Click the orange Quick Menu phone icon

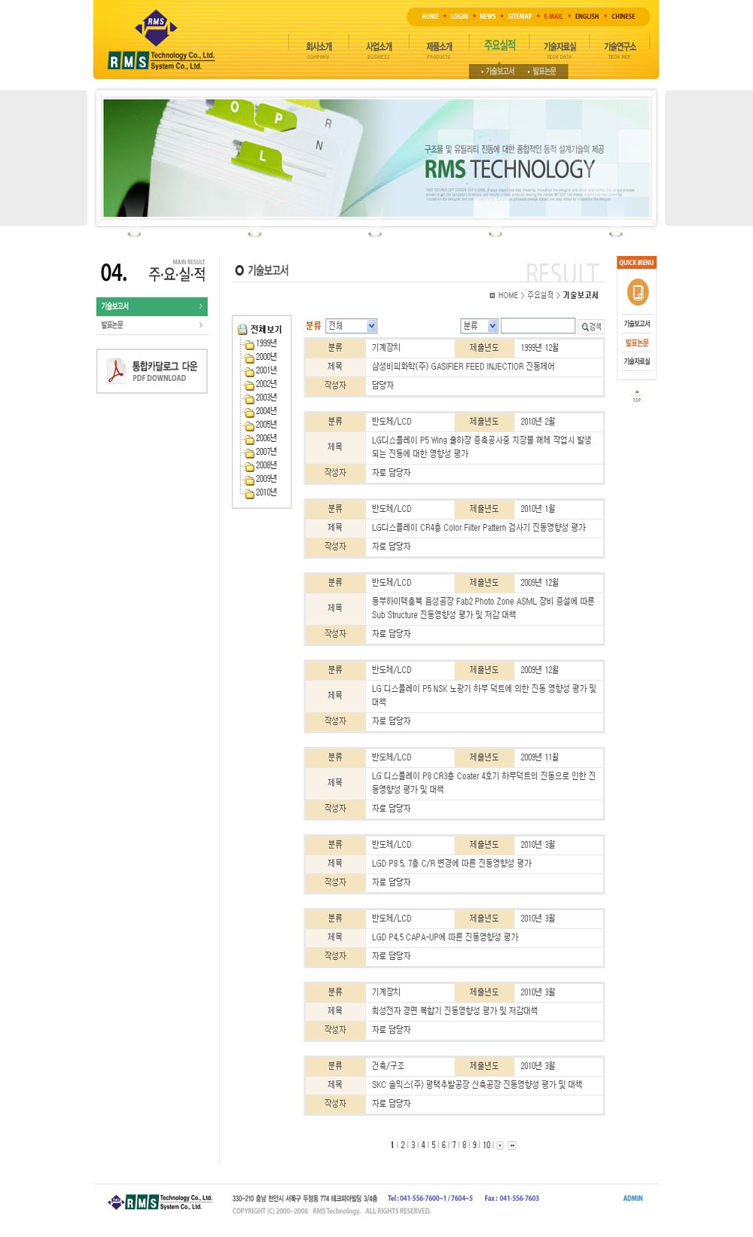(x=637, y=292)
